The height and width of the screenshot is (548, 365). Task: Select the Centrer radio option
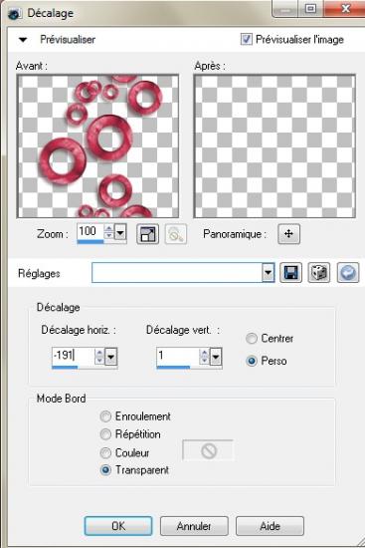[252, 339]
